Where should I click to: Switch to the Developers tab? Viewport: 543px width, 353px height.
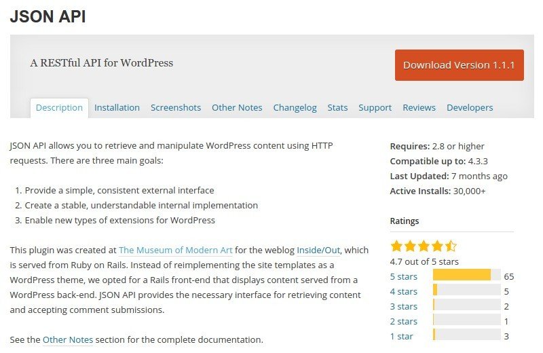(x=470, y=108)
